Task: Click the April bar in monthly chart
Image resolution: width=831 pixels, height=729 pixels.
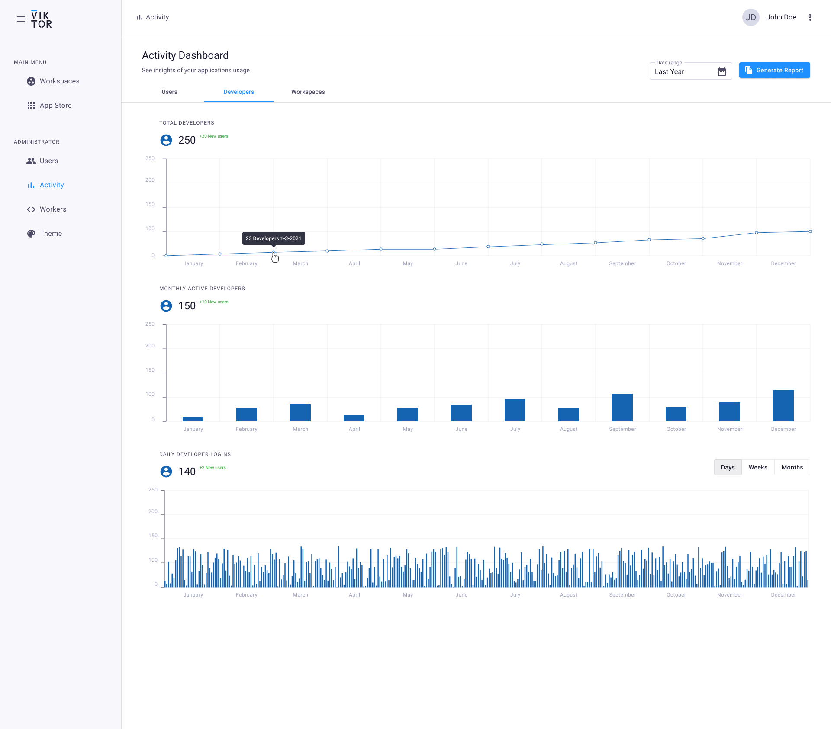Action: tap(354, 418)
